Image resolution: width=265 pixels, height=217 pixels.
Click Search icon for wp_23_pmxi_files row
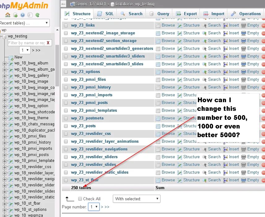pos(204,80)
